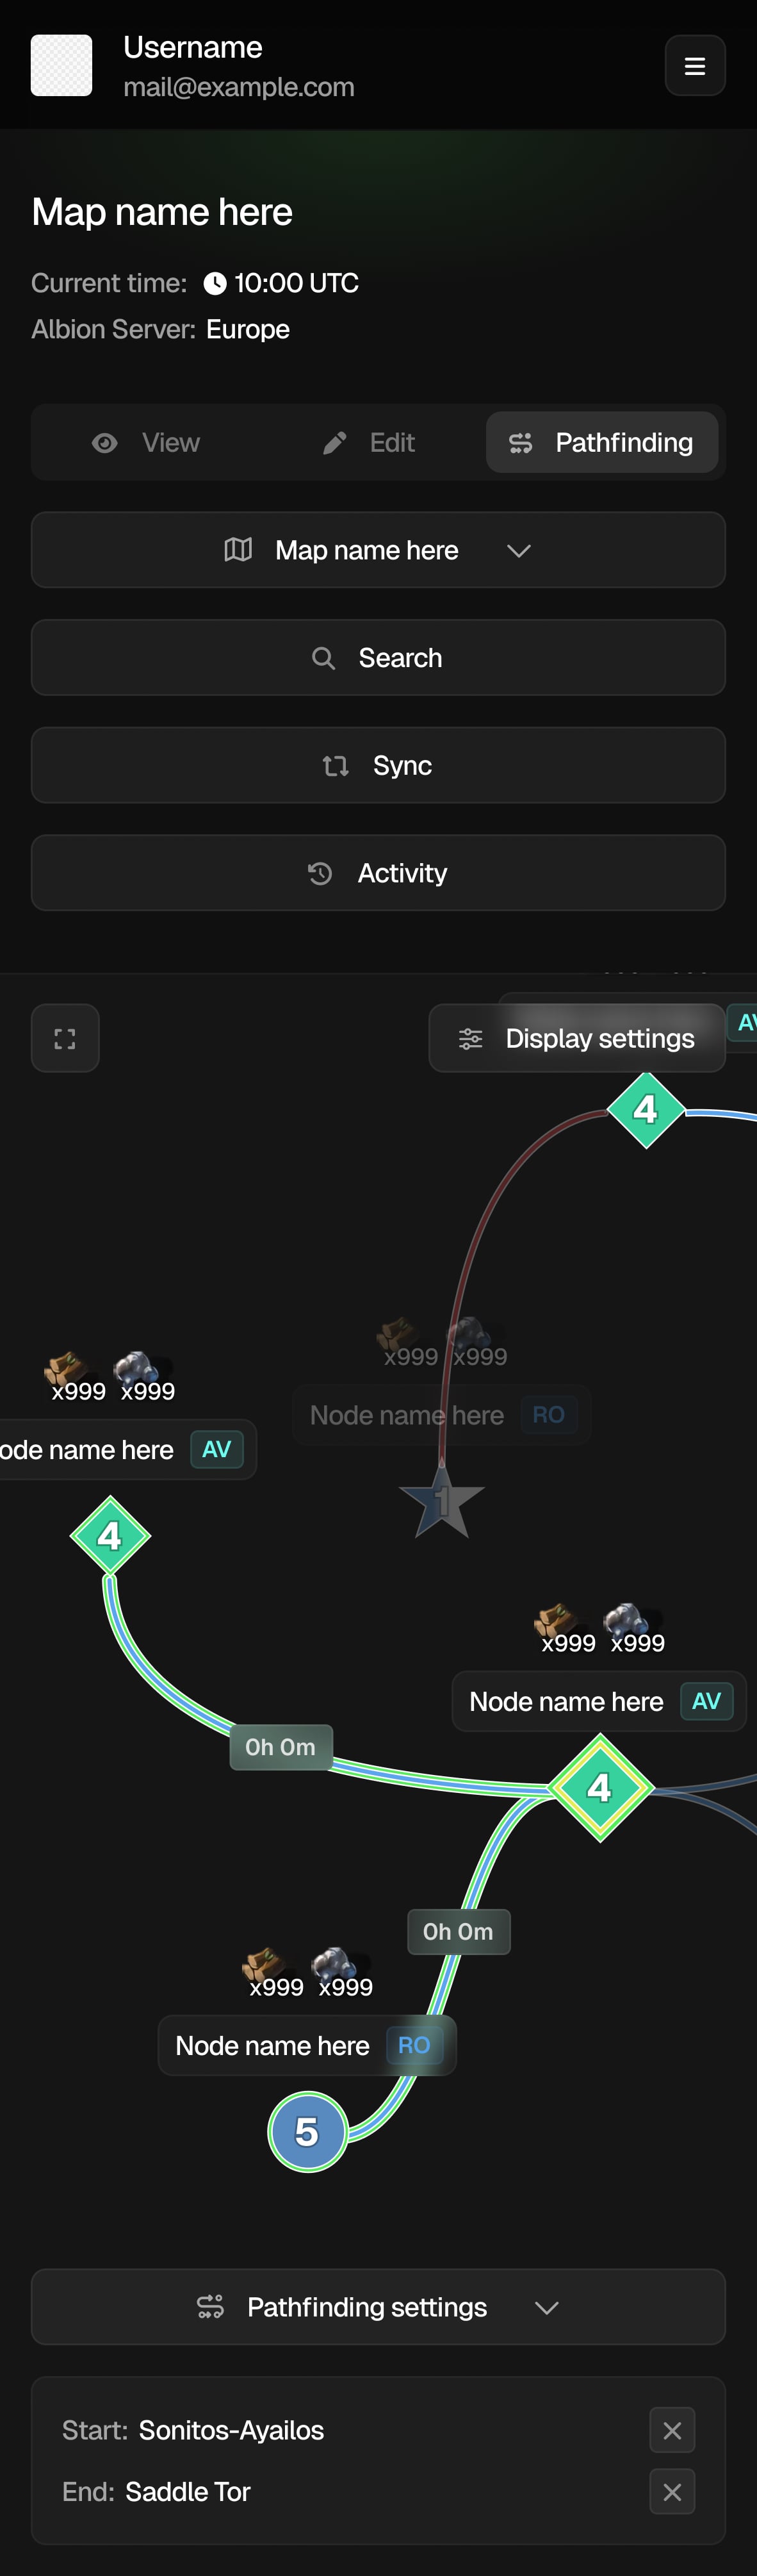
Task: Click the chevron on Map name here dropdown
Action: (519, 551)
